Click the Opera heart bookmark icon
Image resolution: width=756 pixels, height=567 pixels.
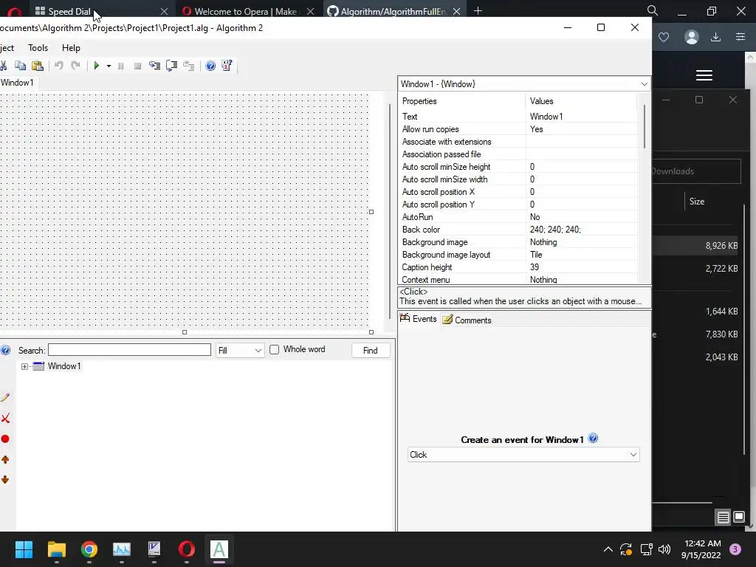(664, 37)
